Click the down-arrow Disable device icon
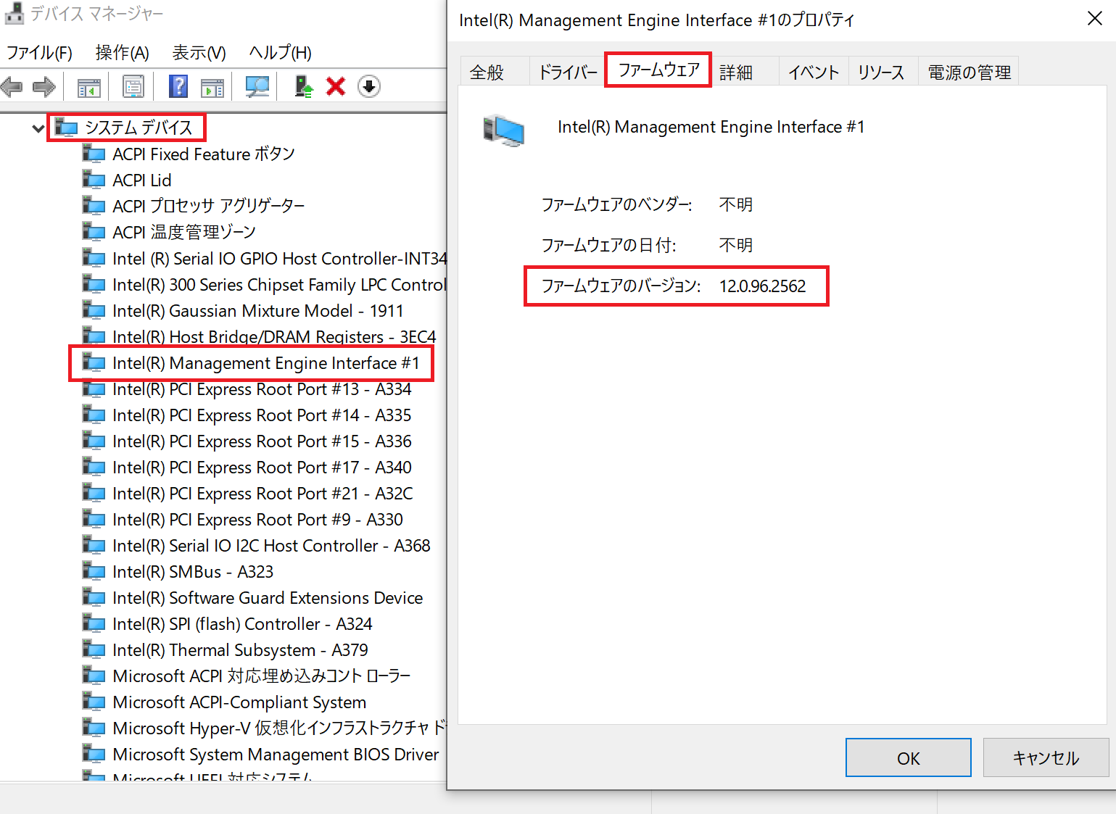Image resolution: width=1116 pixels, height=814 pixels. (x=369, y=87)
